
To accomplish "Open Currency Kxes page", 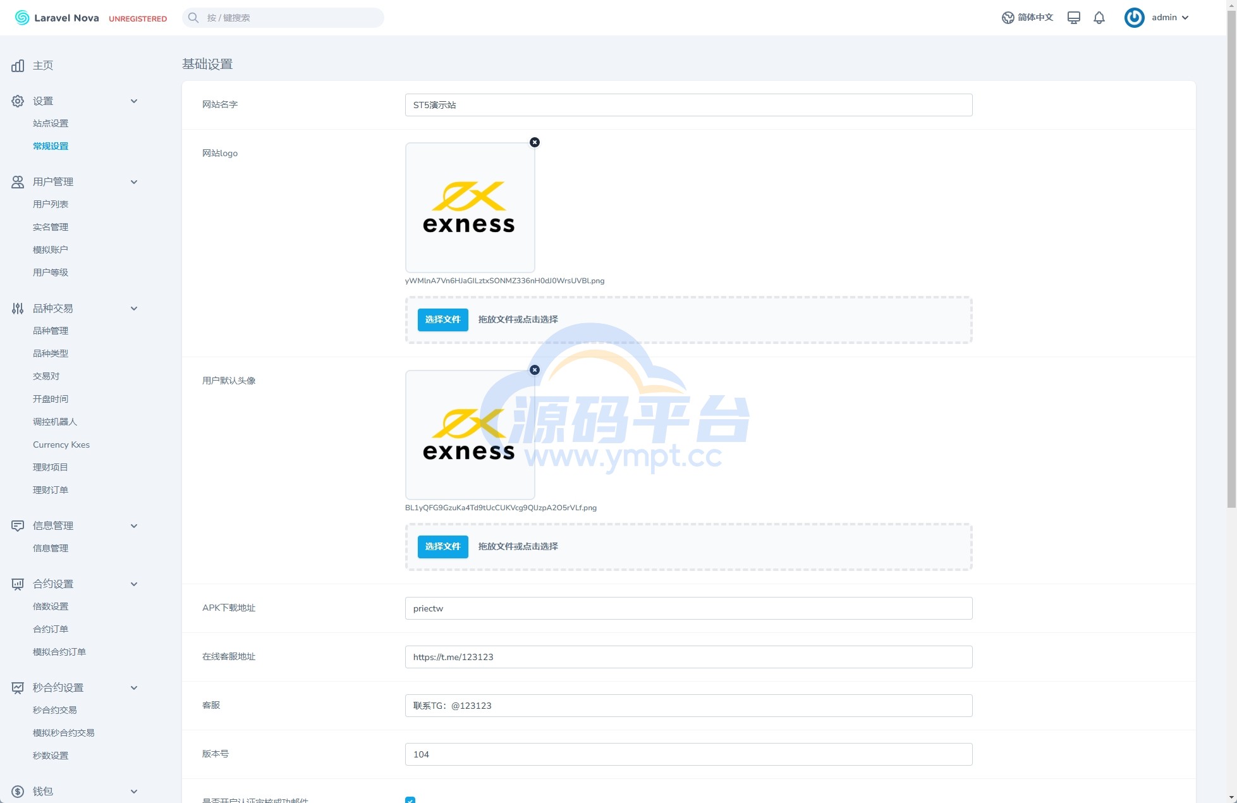I will (x=61, y=444).
